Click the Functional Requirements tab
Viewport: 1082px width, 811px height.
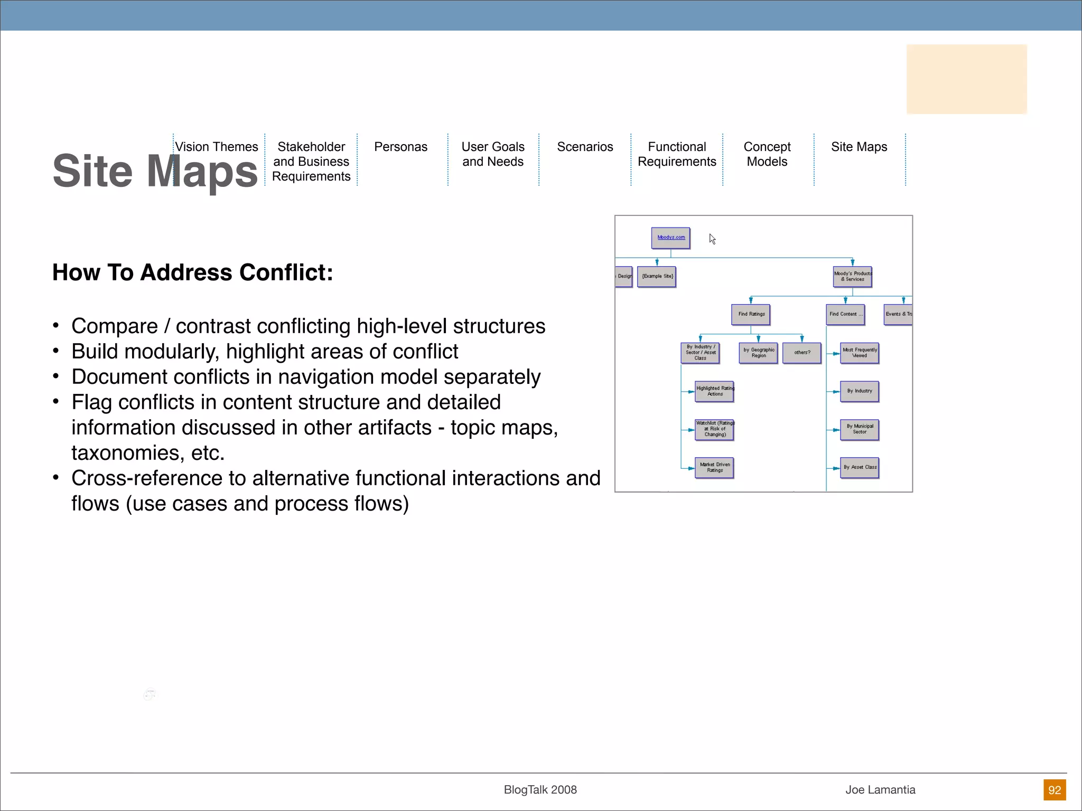pyautogui.click(x=677, y=154)
